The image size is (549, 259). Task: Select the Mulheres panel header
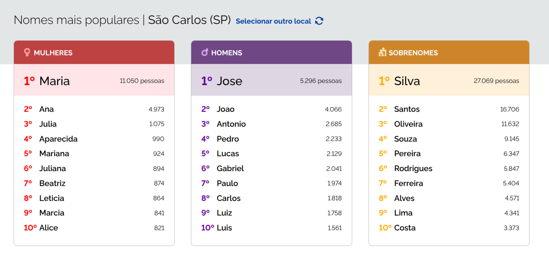tap(94, 53)
